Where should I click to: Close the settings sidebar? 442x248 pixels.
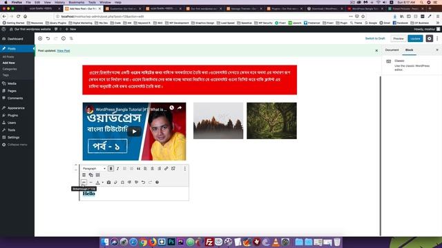[x=437, y=50]
